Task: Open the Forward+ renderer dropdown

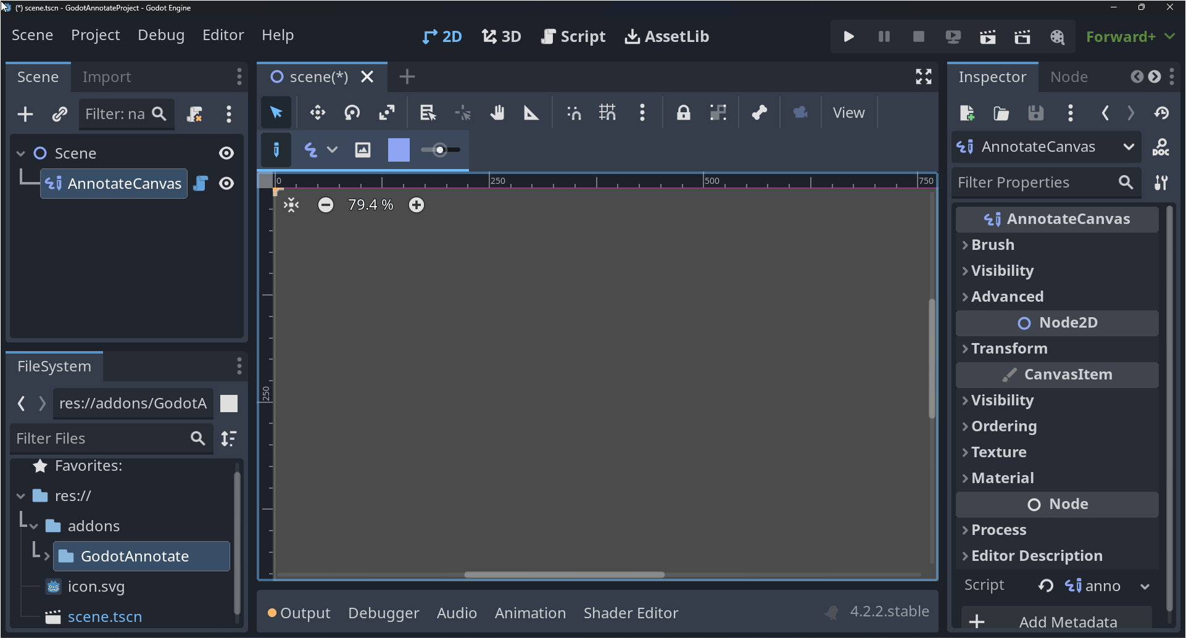Action: click(x=1130, y=37)
